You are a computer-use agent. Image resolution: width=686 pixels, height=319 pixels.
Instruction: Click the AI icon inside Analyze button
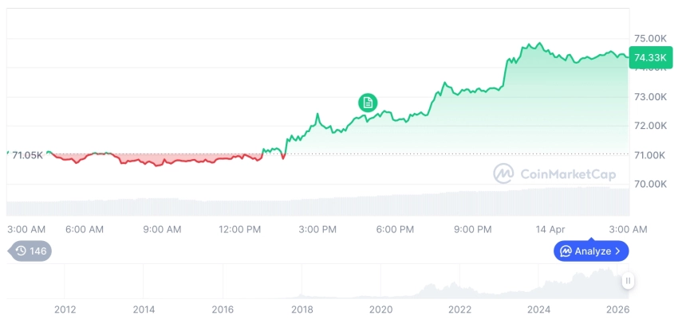point(566,251)
